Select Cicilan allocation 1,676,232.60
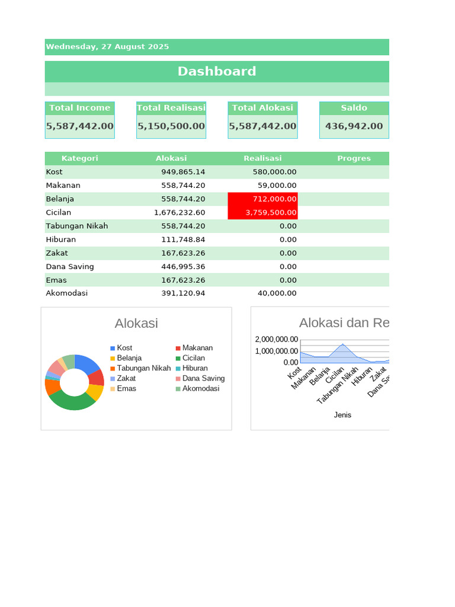The image size is (455, 607). coord(171,213)
